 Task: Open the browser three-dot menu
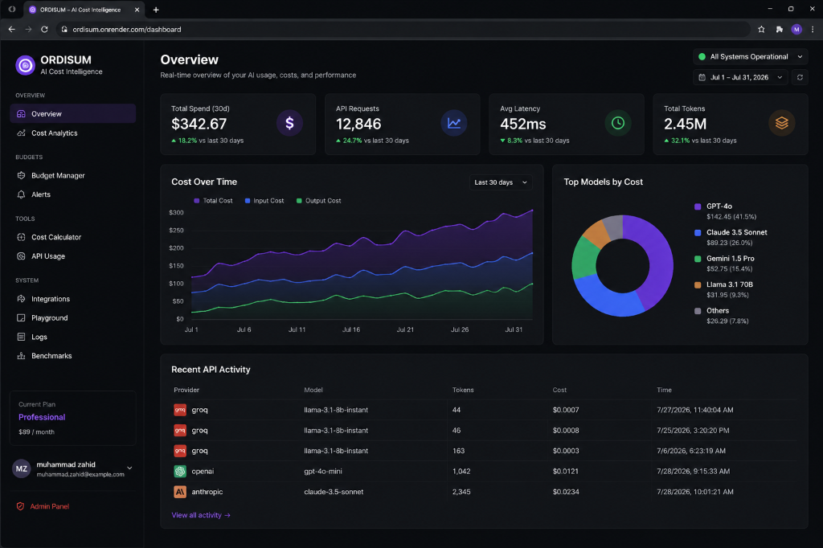[x=813, y=30]
